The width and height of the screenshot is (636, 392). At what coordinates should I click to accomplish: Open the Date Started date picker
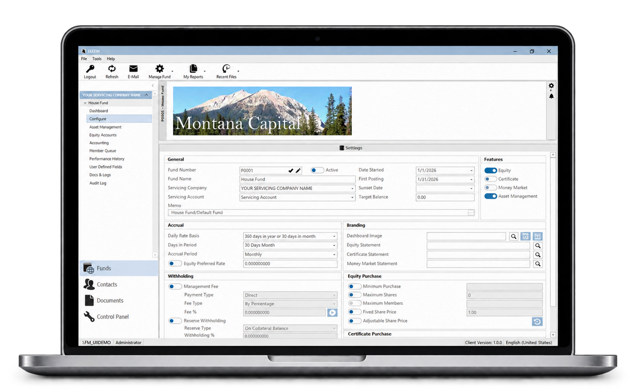tap(471, 171)
